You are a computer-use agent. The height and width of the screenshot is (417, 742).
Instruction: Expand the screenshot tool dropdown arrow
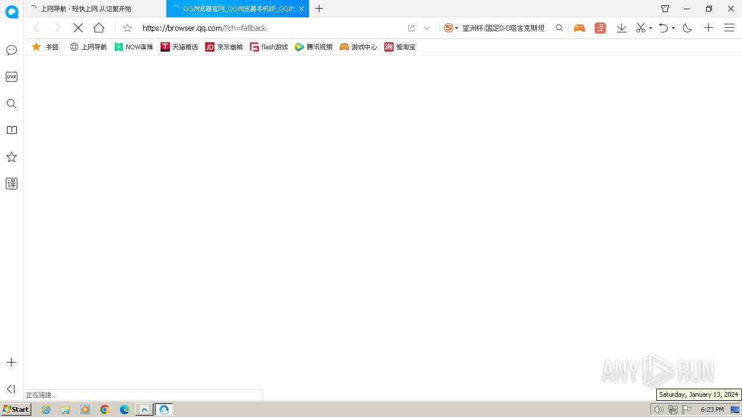(x=650, y=28)
